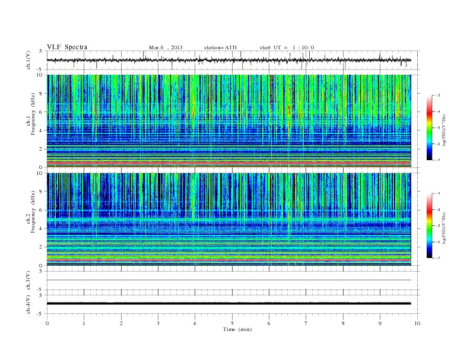Click the log(PSD) label beside ch.2 colorbar
Viewport: 470px width, 363px height.
coord(444,228)
